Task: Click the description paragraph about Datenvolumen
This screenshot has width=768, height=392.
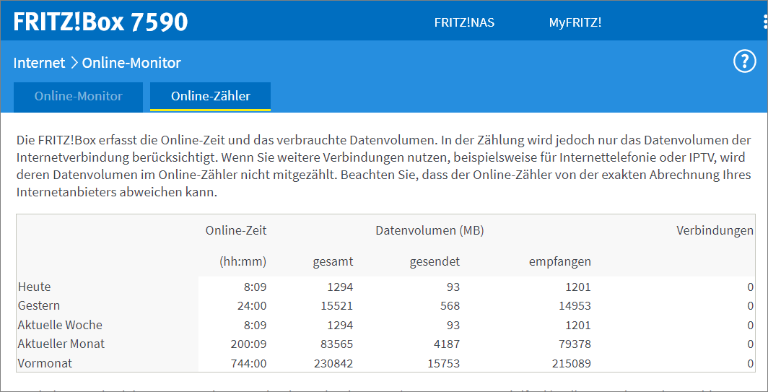Action: (x=383, y=166)
